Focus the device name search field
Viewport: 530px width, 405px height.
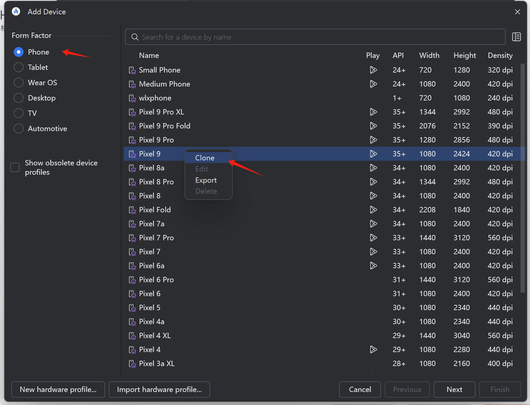coord(315,37)
